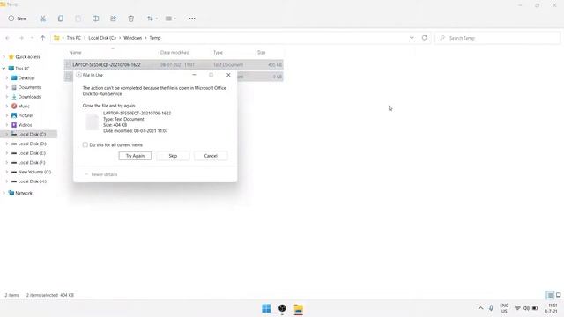The height and width of the screenshot is (317, 564).
Task: Open File Explorer from the taskbar
Action: point(298,308)
